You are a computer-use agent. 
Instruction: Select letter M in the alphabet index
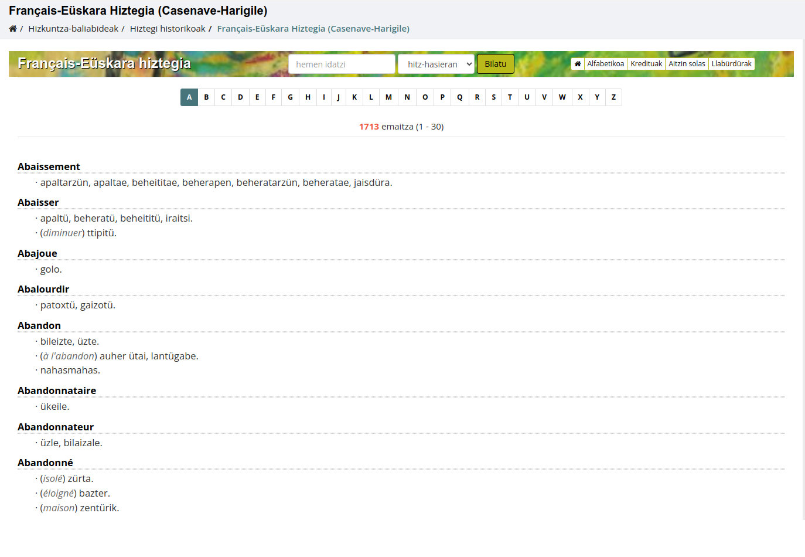(388, 97)
